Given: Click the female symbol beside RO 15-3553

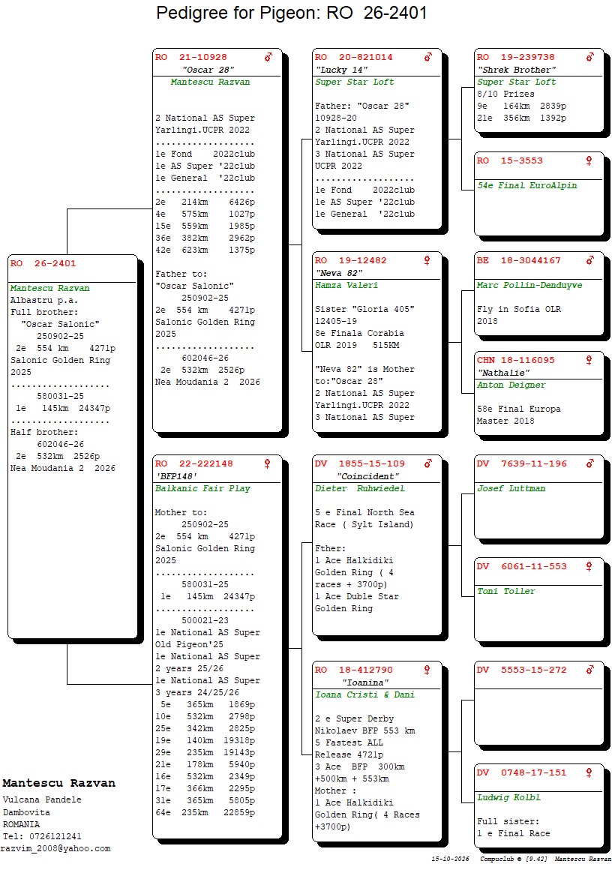Looking at the screenshot, I should coord(589,161).
